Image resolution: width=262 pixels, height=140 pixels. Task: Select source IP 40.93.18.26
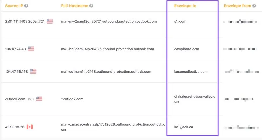(x=15, y=127)
